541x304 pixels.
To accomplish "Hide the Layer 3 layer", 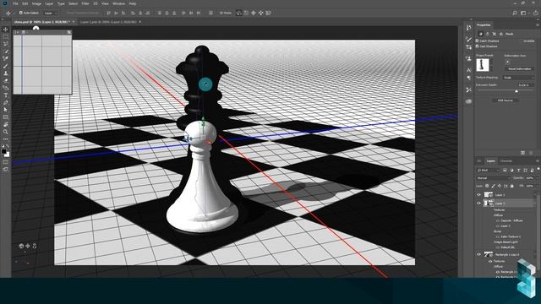I will pyautogui.click(x=478, y=195).
